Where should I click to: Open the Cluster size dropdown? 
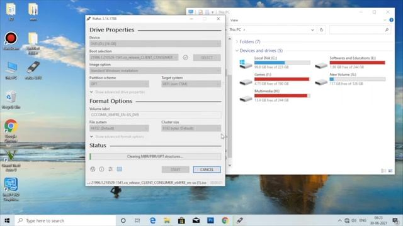pyautogui.click(x=191, y=128)
